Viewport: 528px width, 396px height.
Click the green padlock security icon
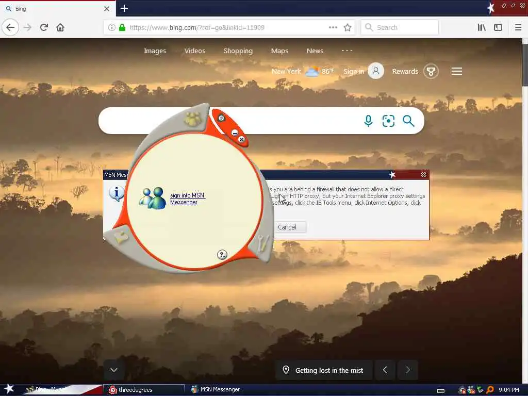(122, 28)
